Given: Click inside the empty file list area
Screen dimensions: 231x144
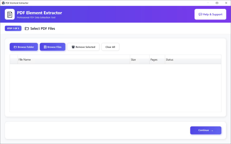Looking at the screenshot, I should click(115, 88).
